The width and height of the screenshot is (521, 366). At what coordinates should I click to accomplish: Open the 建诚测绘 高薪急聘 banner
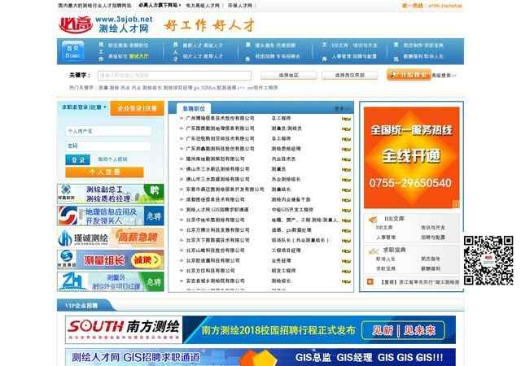tap(111, 237)
